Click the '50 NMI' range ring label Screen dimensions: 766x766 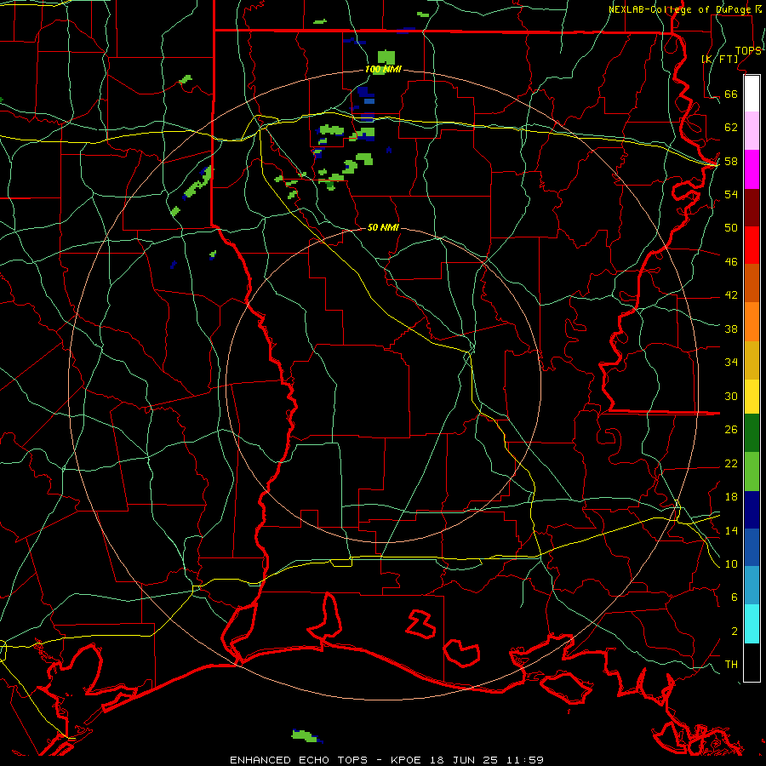383,227
